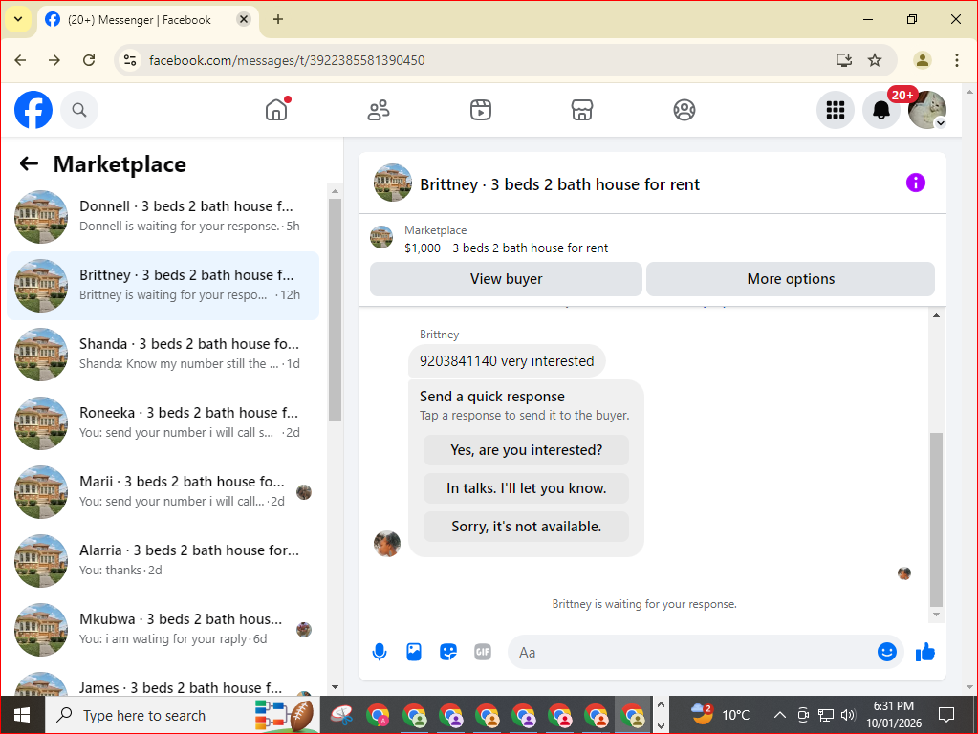Click the conversation list scrollbar thumb
The width and height of the screenshot is (978, 734).
coord(335,310)
